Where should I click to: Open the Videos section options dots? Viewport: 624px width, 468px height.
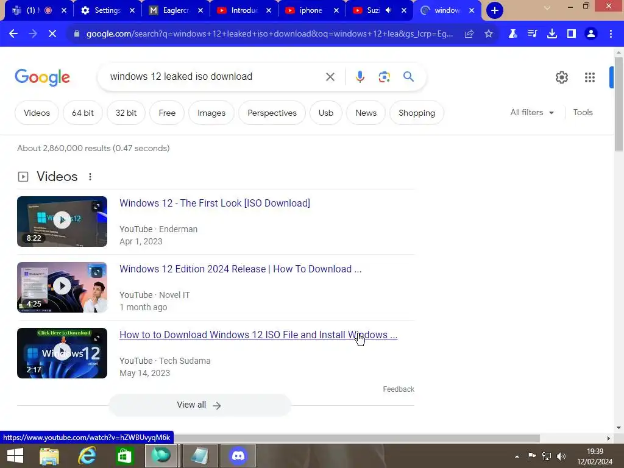[90, 177]
